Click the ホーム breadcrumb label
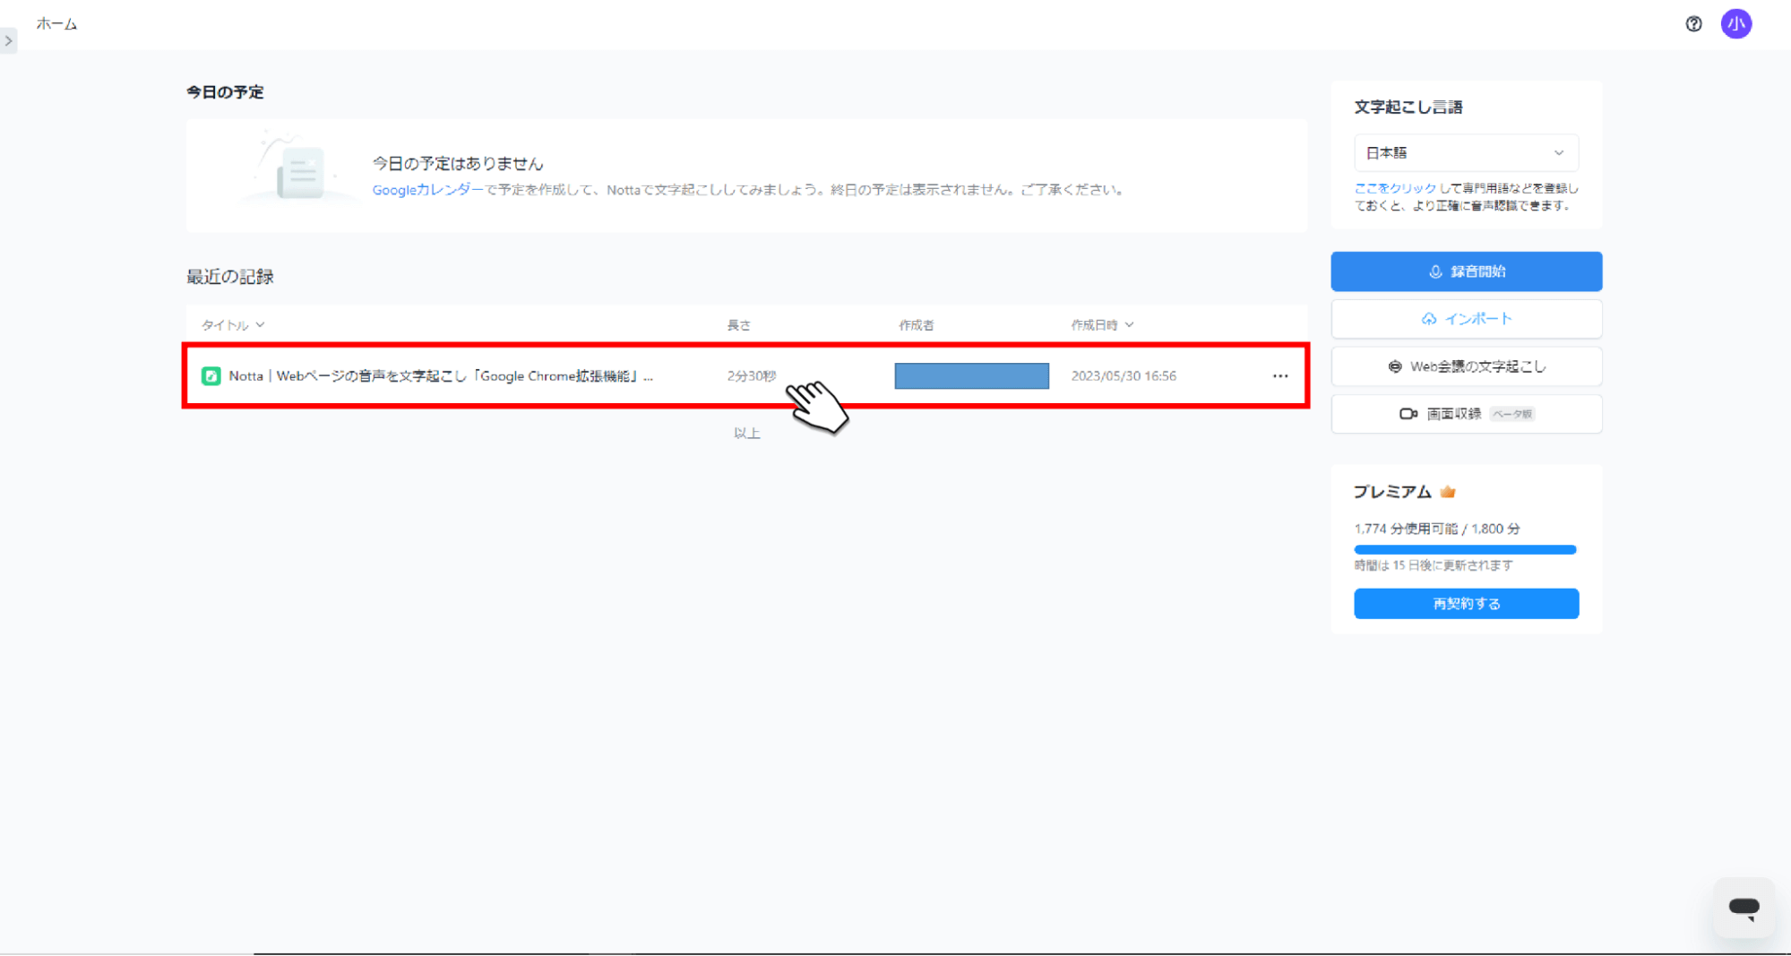1791x956 pixels. click(56, 24)
